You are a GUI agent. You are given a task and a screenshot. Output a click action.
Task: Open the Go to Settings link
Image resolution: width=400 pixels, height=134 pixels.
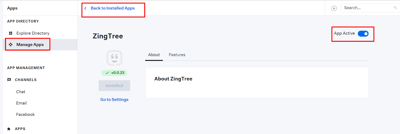point(114,99)
